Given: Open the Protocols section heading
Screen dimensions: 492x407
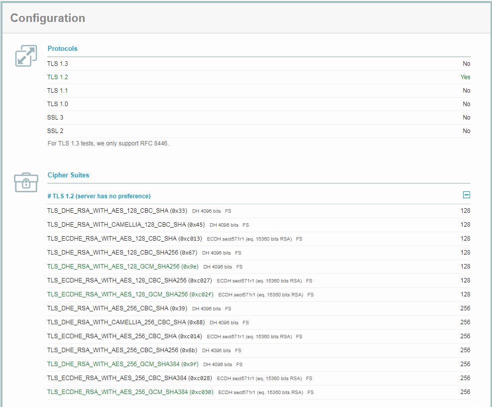Looking at the screenshot, I should click(62, 48).
